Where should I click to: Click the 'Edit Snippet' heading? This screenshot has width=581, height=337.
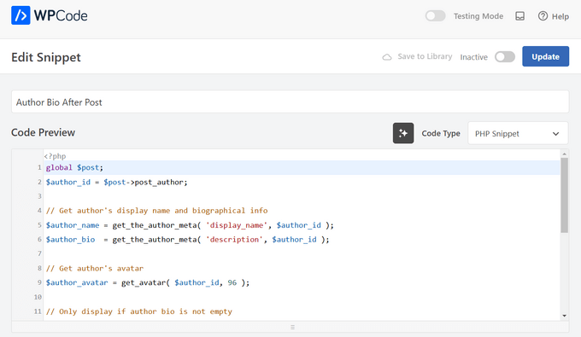click(46, 57)
